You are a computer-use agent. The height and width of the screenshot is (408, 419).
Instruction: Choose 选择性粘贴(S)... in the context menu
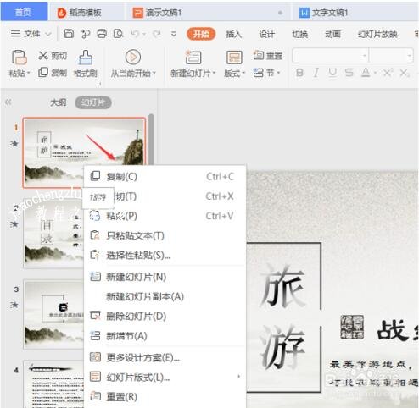point(165,256)
